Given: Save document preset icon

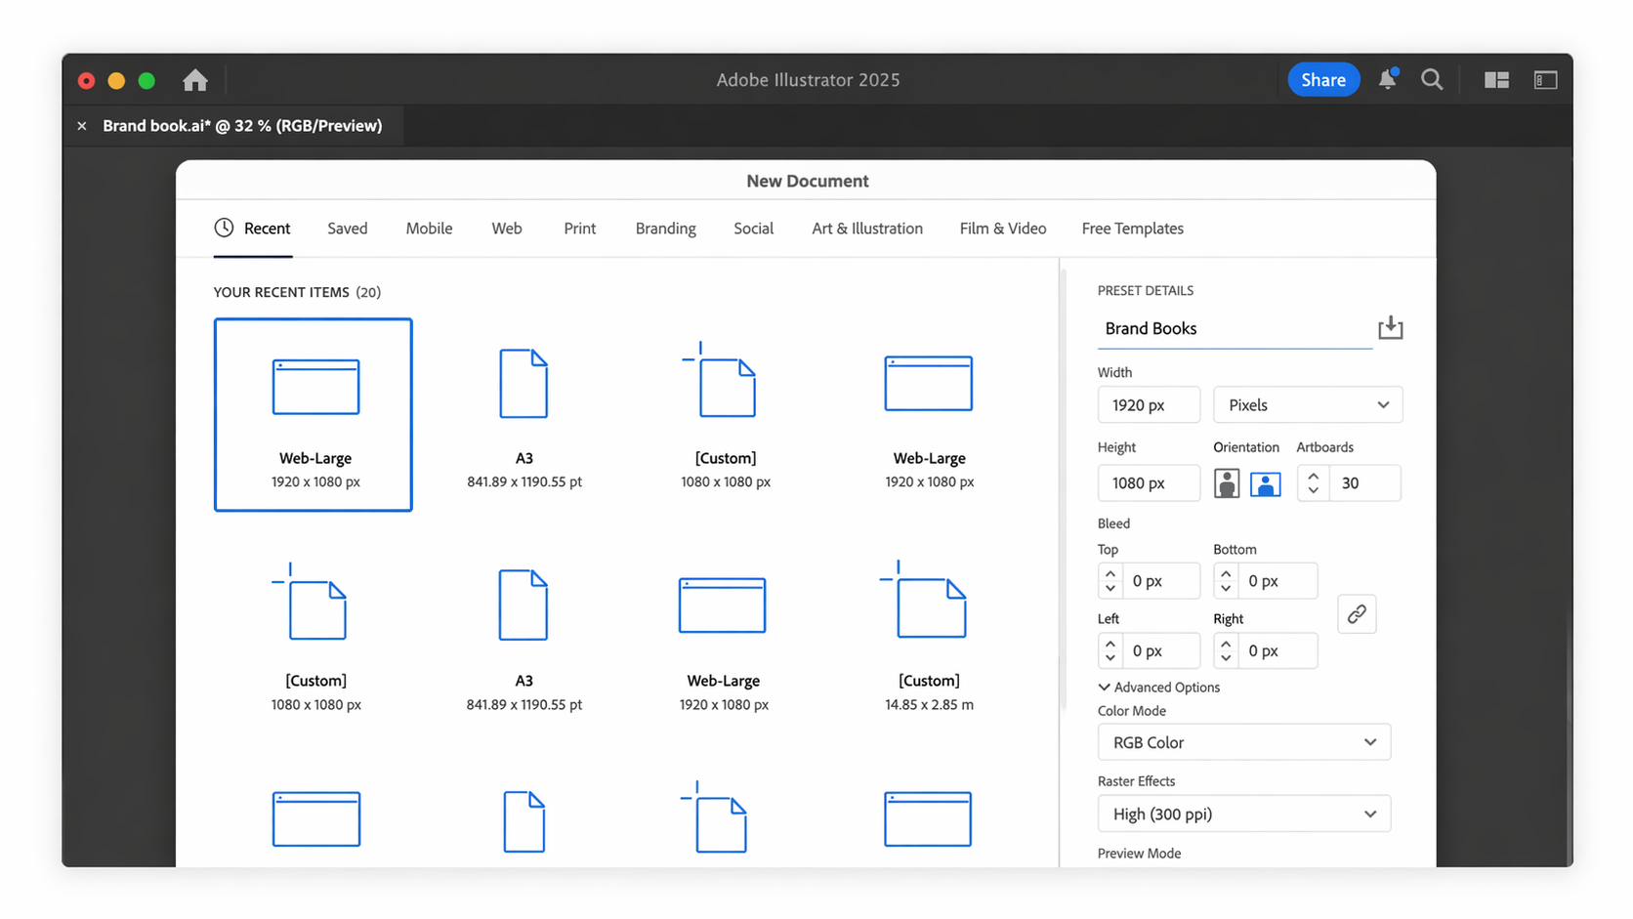Looking at the screenshot, I should pyautogui.click(x=1390, y=328).
